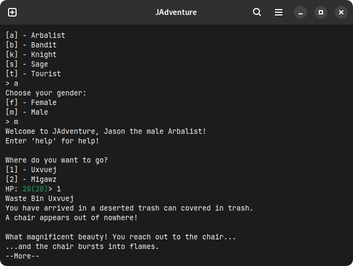Click the [2] - Migawz destination
This screenshot has height=266, width=353.
click(x=31, y=180)
